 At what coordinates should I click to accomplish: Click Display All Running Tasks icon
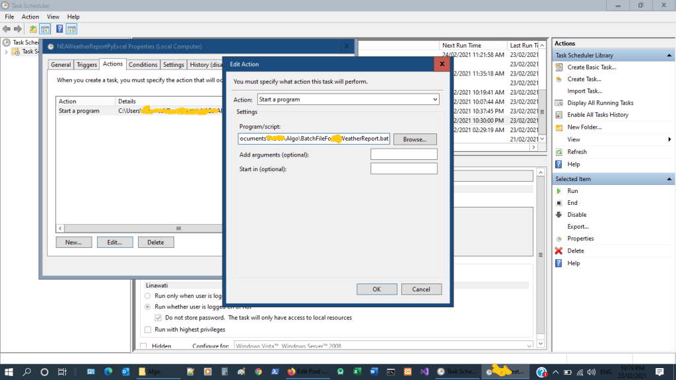tap(559, 103)
